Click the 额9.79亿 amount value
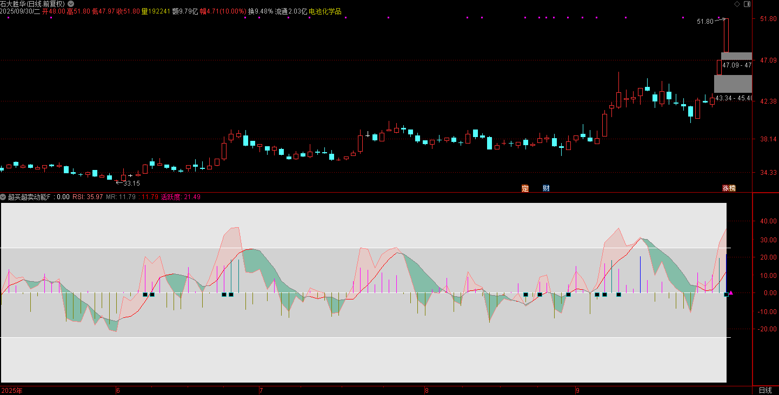The width and height of the screenshot is (779, 395). point(185,11)
